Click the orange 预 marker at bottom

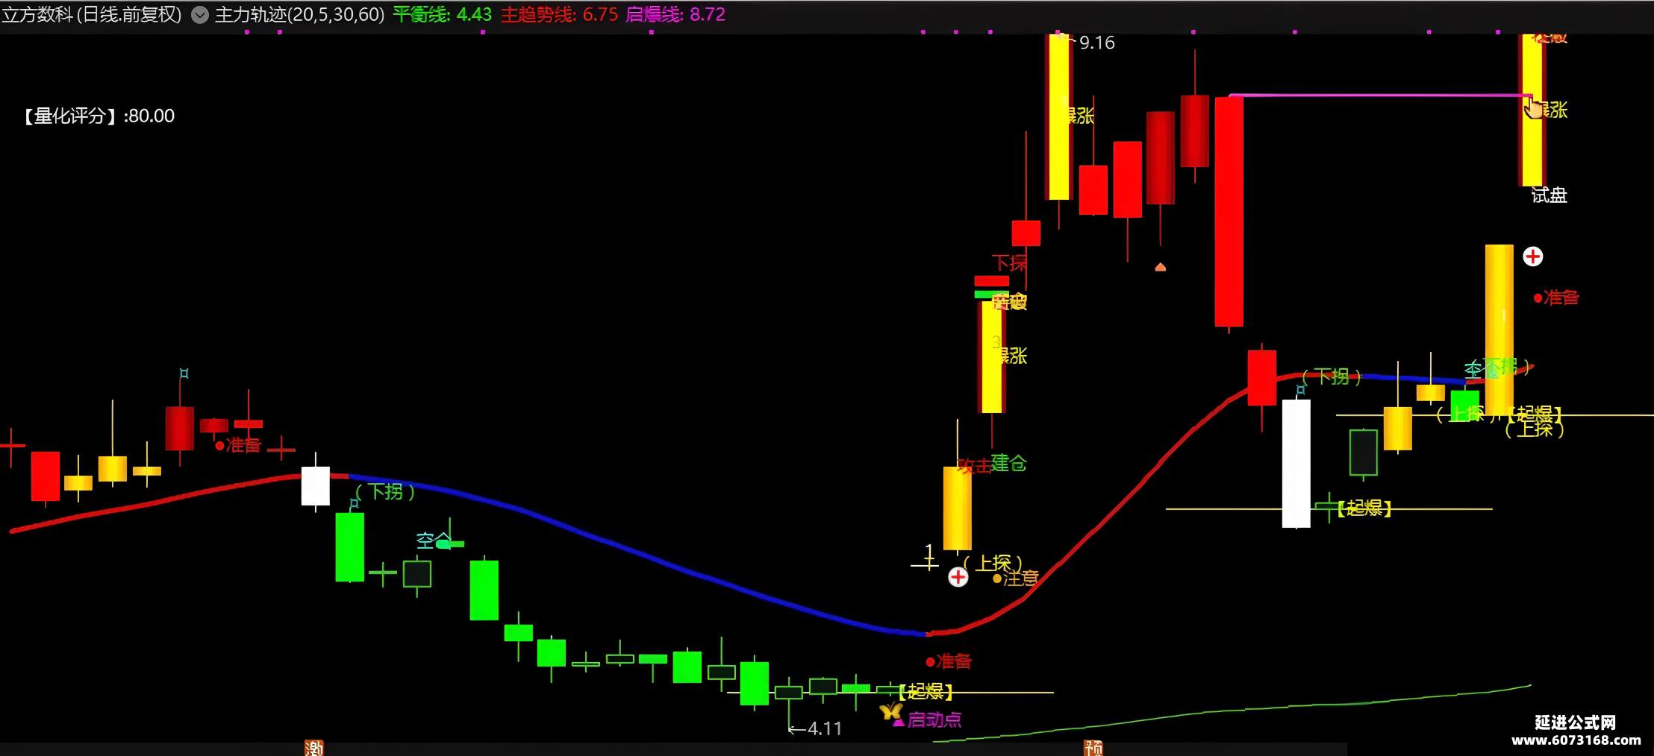coord(1093,748)
